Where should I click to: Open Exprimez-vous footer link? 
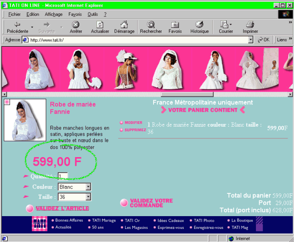[171, 227]
